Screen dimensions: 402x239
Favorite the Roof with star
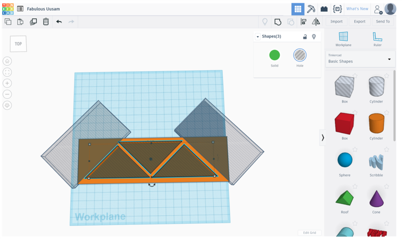355,186
